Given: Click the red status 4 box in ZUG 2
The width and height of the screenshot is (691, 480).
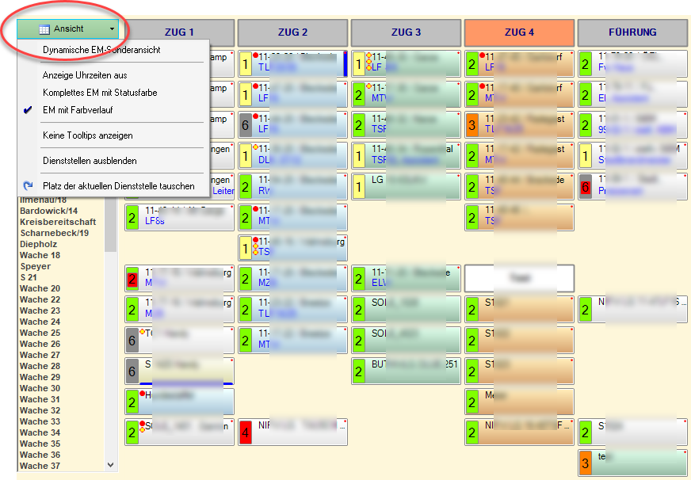Looking at the screenshot, I should [x=246, y=432].
